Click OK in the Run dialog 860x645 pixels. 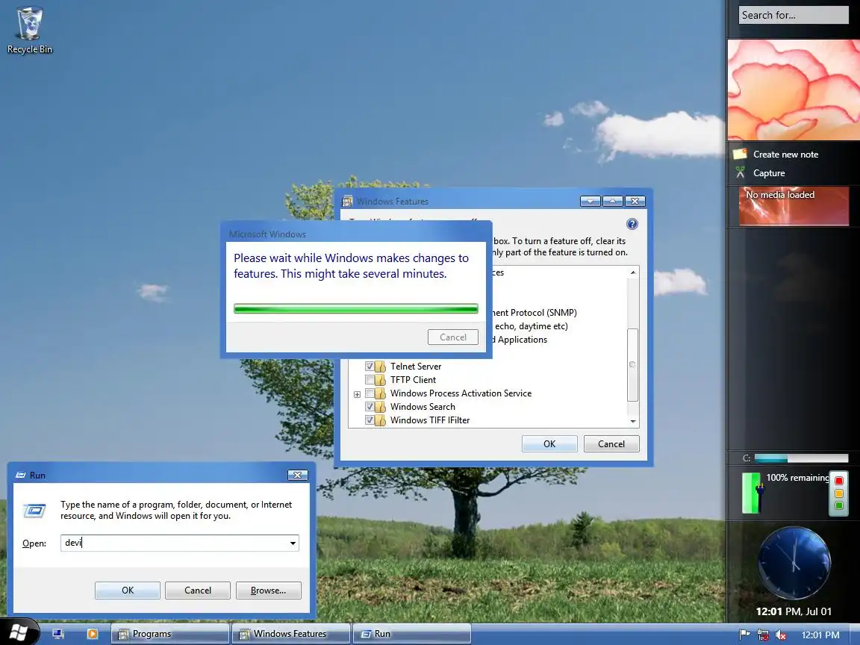coord(128,591)
